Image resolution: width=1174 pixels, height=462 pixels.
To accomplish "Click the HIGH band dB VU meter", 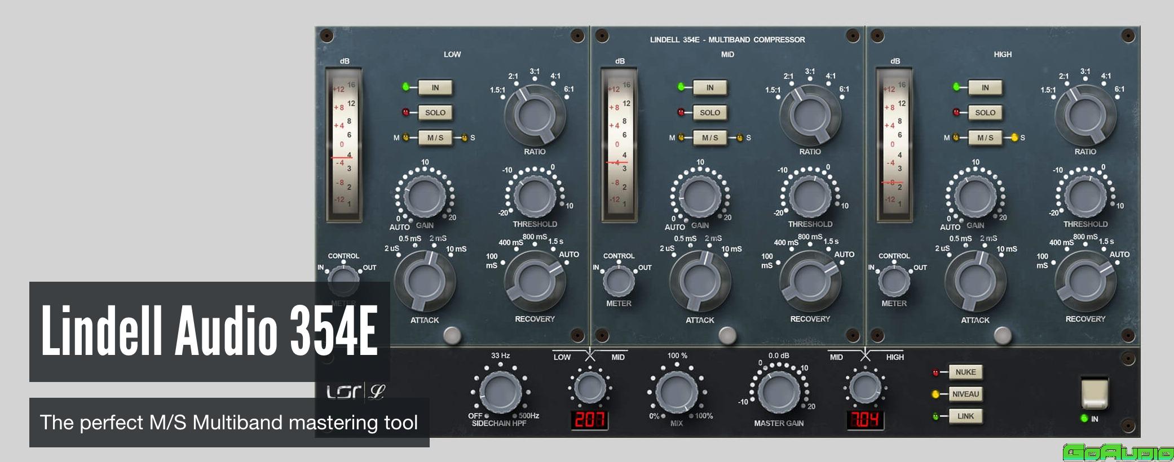I will click(x=894, y=145).
